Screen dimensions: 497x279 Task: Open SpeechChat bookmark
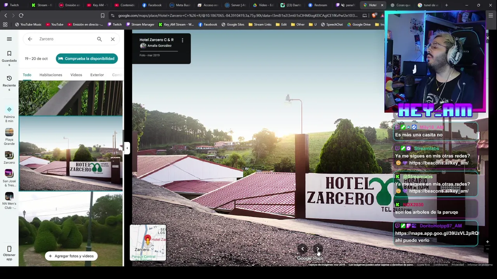click(332, 24)
